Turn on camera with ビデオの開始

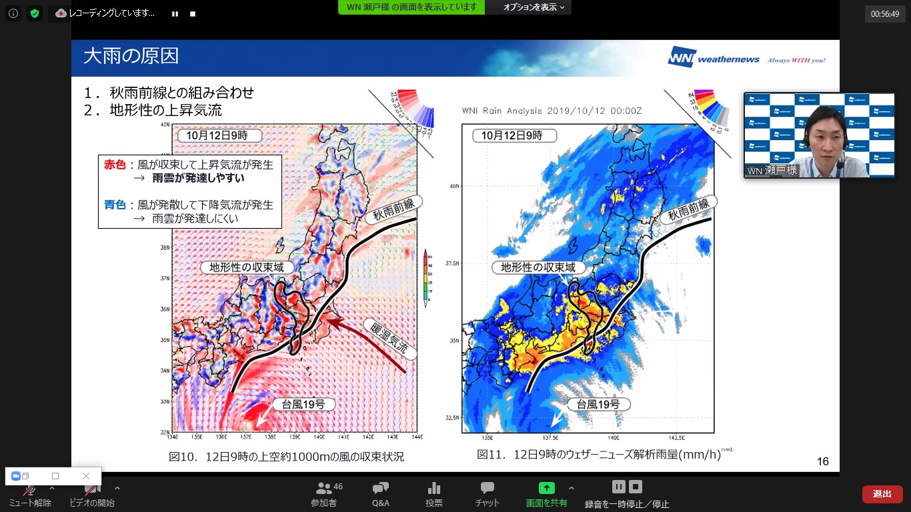(x=92, y=495)
